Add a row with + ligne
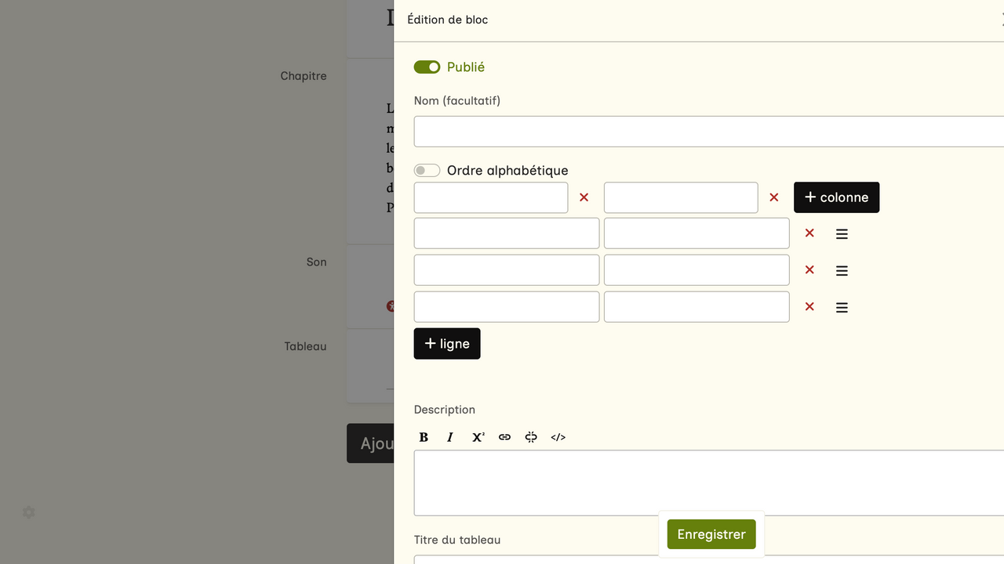This screenshot has height=564, width=1004. (447, 344)
